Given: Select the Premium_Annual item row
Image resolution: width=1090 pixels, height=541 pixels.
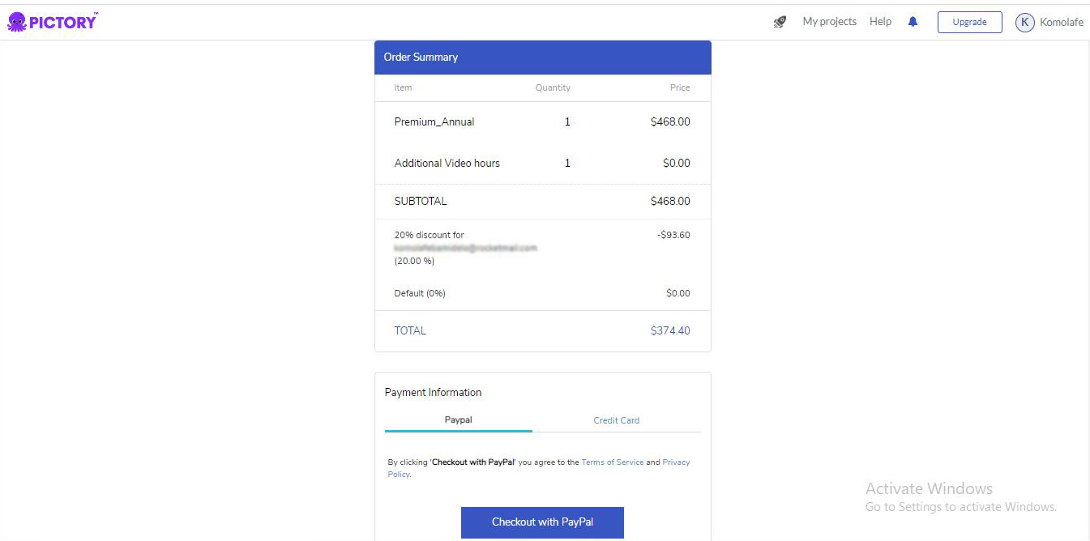Looking at the screenshot, I should (434, 122).
